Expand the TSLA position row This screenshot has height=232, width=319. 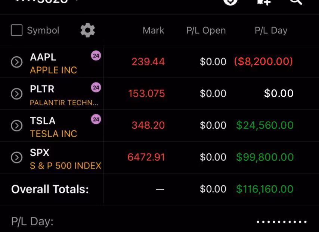(17, 126)
